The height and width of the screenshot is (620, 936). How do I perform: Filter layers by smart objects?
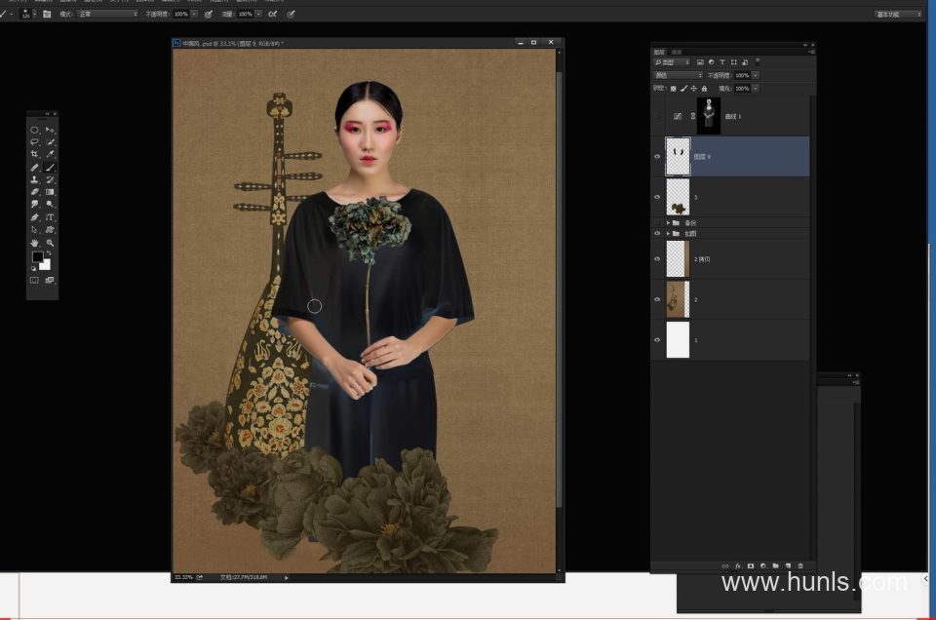745,62
